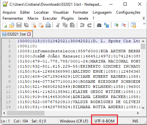Viewport: 147px width, 125px height.
Task: Copy selection toolbar icon
Action: click(x=65, y=25)
